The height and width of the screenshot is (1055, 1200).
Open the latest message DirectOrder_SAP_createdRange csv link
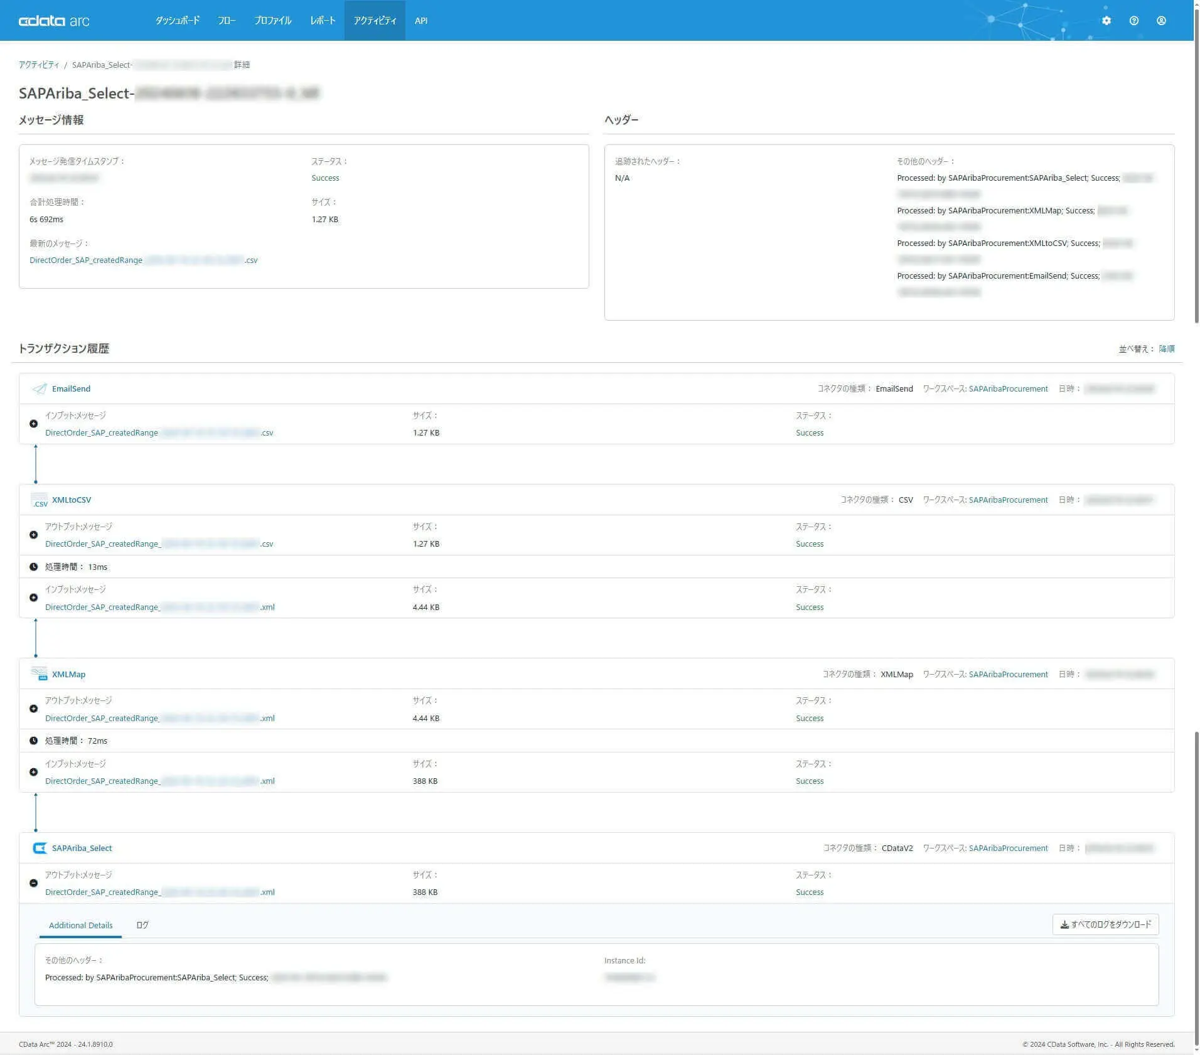click(144, 260)
